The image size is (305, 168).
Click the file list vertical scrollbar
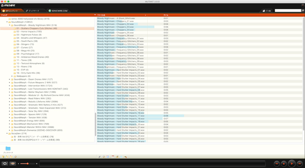pos(304,74)
